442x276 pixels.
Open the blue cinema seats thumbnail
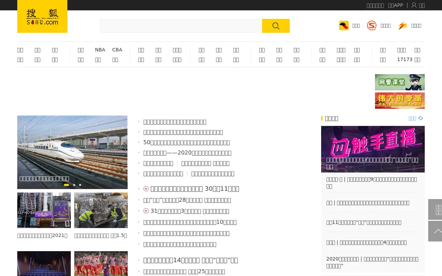44,264
